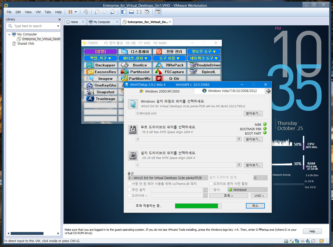Switch to the Home tab
This screenshot has width=333, height=247.
coord(75,22)
